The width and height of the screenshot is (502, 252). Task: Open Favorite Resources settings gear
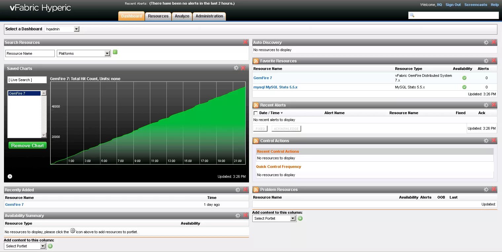[x=486, y=61]
